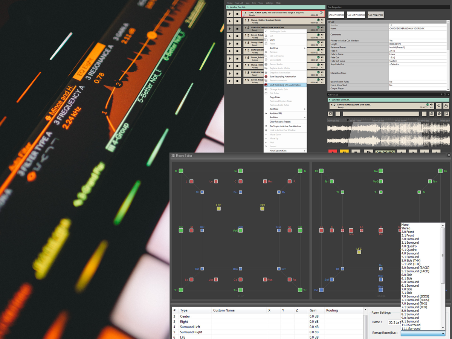
Task: Open the Add Rule submenu
Action: 285,109
